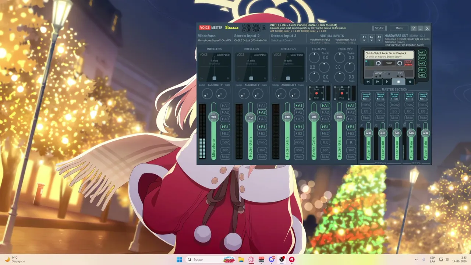This screenshot has width=471, height=265.
Task: Show hidden system tray icons
Action: [x=416, y=259]
